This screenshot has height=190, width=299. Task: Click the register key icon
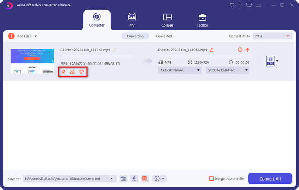[240, 5]
